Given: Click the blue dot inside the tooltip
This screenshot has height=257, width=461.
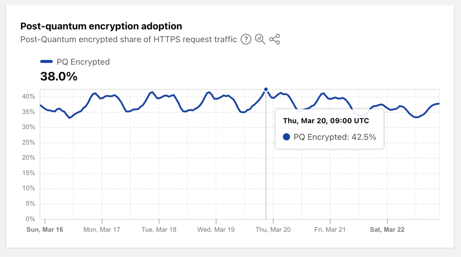Looking at the screenshot, I should coord(286,137).
